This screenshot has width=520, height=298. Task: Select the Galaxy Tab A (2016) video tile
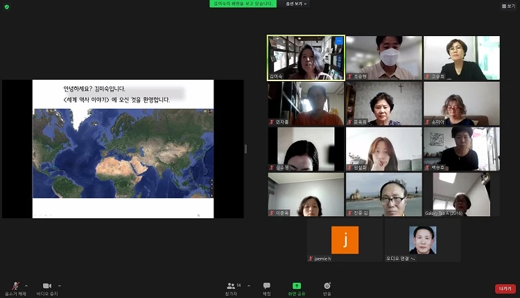tap(461, 195)
